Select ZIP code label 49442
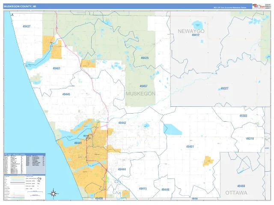274x205 pixels. 122,123
